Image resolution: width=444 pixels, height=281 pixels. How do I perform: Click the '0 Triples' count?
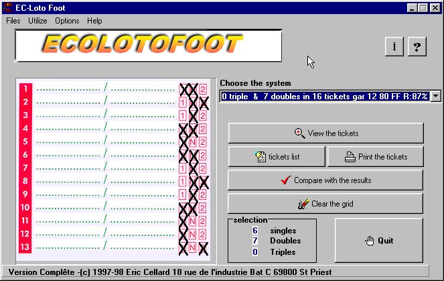click(x=255, y=251)
